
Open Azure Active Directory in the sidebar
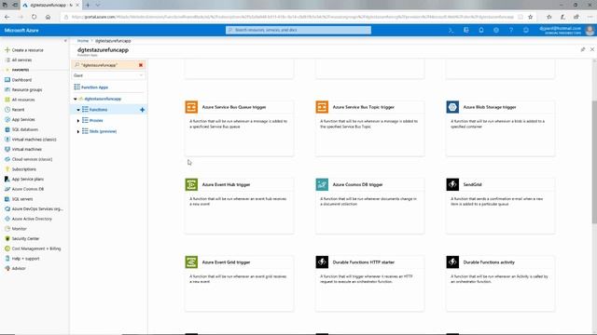coord(32,219)
